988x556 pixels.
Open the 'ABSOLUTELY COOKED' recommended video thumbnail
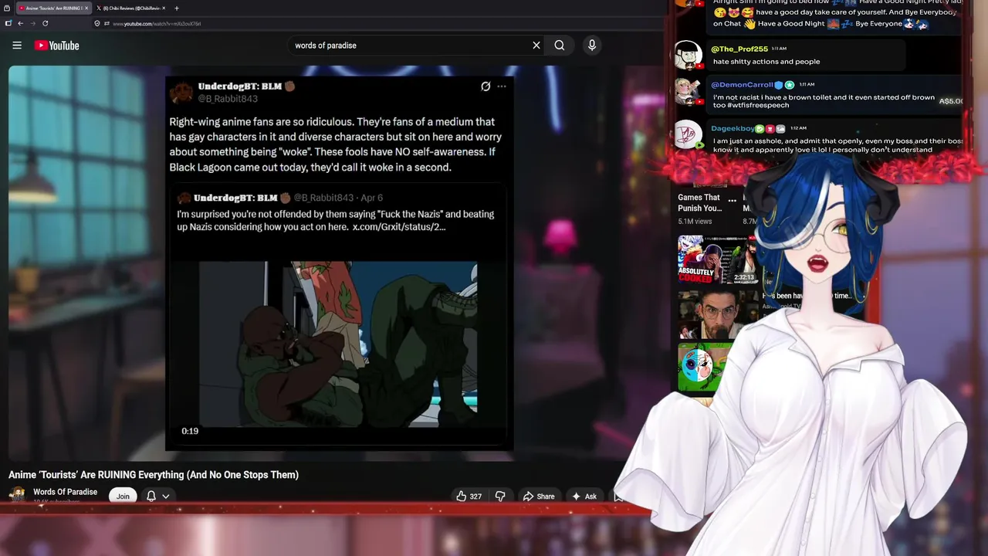[x=718, y=259]
